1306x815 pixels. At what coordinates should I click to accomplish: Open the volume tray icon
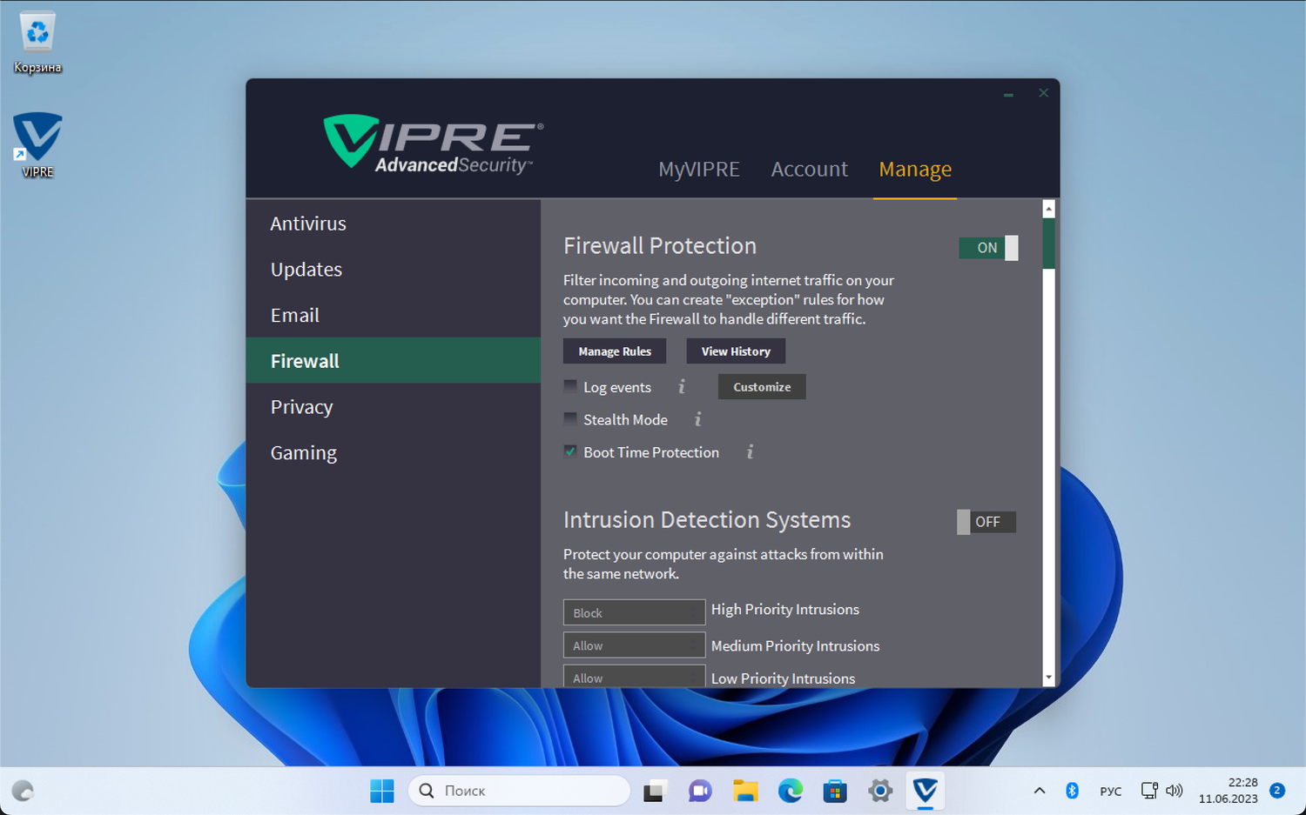1174,791
